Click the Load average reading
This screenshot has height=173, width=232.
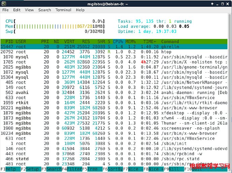pos(153,26)
